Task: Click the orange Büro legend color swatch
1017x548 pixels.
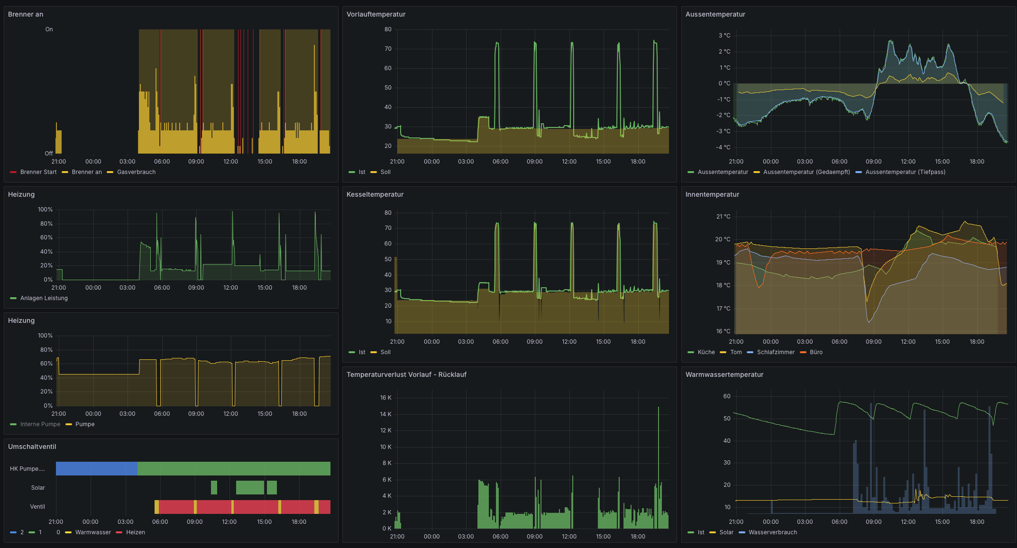Action: pos(803,352)
